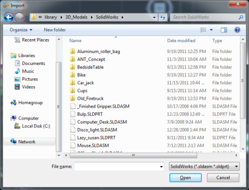249x190 pixels.
Task: Open the address bar history dropdown
Action: coord(154,17)
